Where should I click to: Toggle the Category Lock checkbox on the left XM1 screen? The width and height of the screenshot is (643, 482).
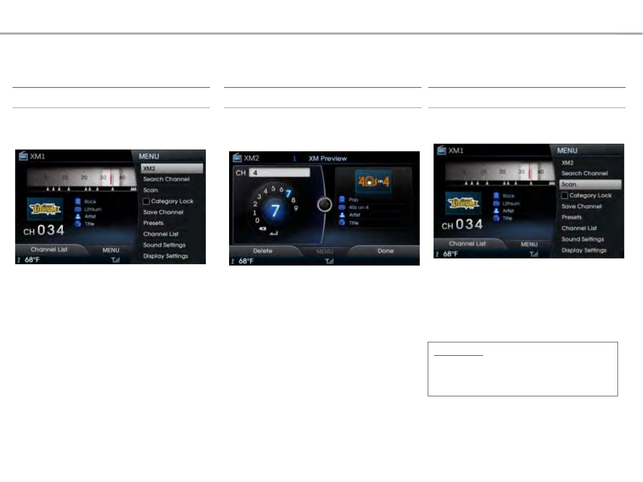pyautogui.click(x=146, y=201)
